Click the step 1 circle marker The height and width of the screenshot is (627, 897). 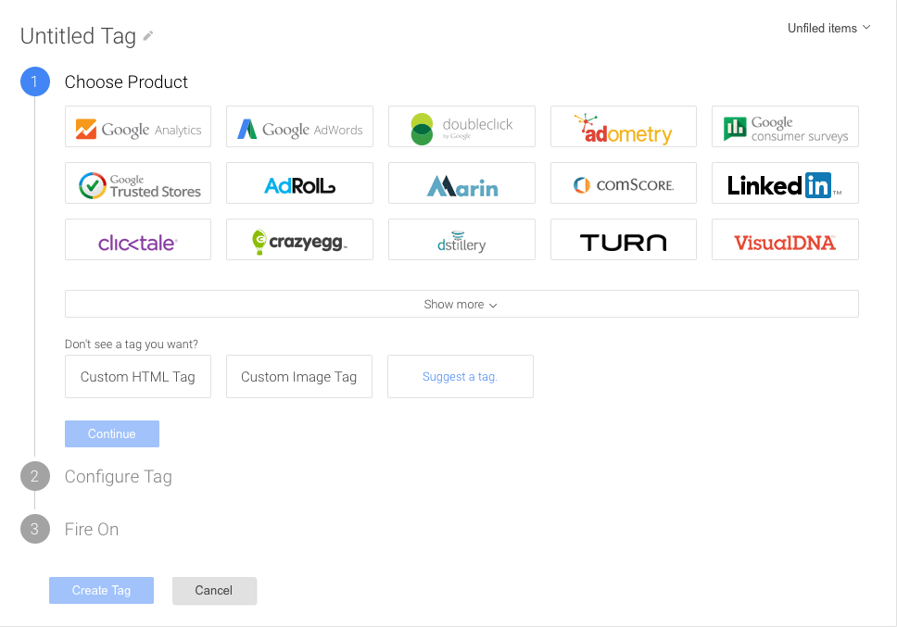35,82
